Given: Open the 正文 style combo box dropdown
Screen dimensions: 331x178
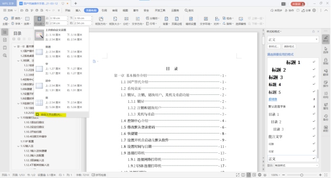Looking at the screenshot, I should (x=317, y=39).
